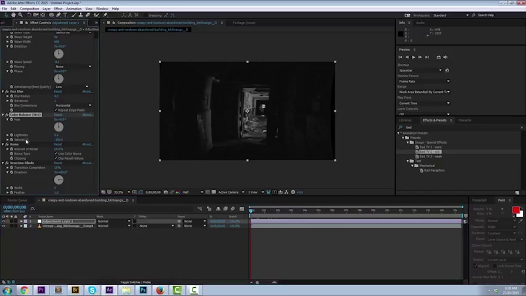The image size is (526, 296).
Task: Hide Adjustment Layer 1 with eye icon
Action: (x=4, y=221)
